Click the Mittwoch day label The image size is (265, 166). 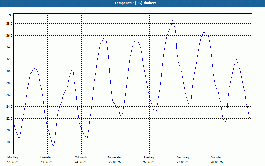[81, 157]
